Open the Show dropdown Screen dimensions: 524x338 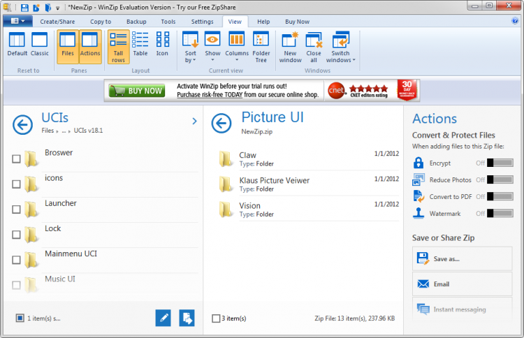[212, 46]
